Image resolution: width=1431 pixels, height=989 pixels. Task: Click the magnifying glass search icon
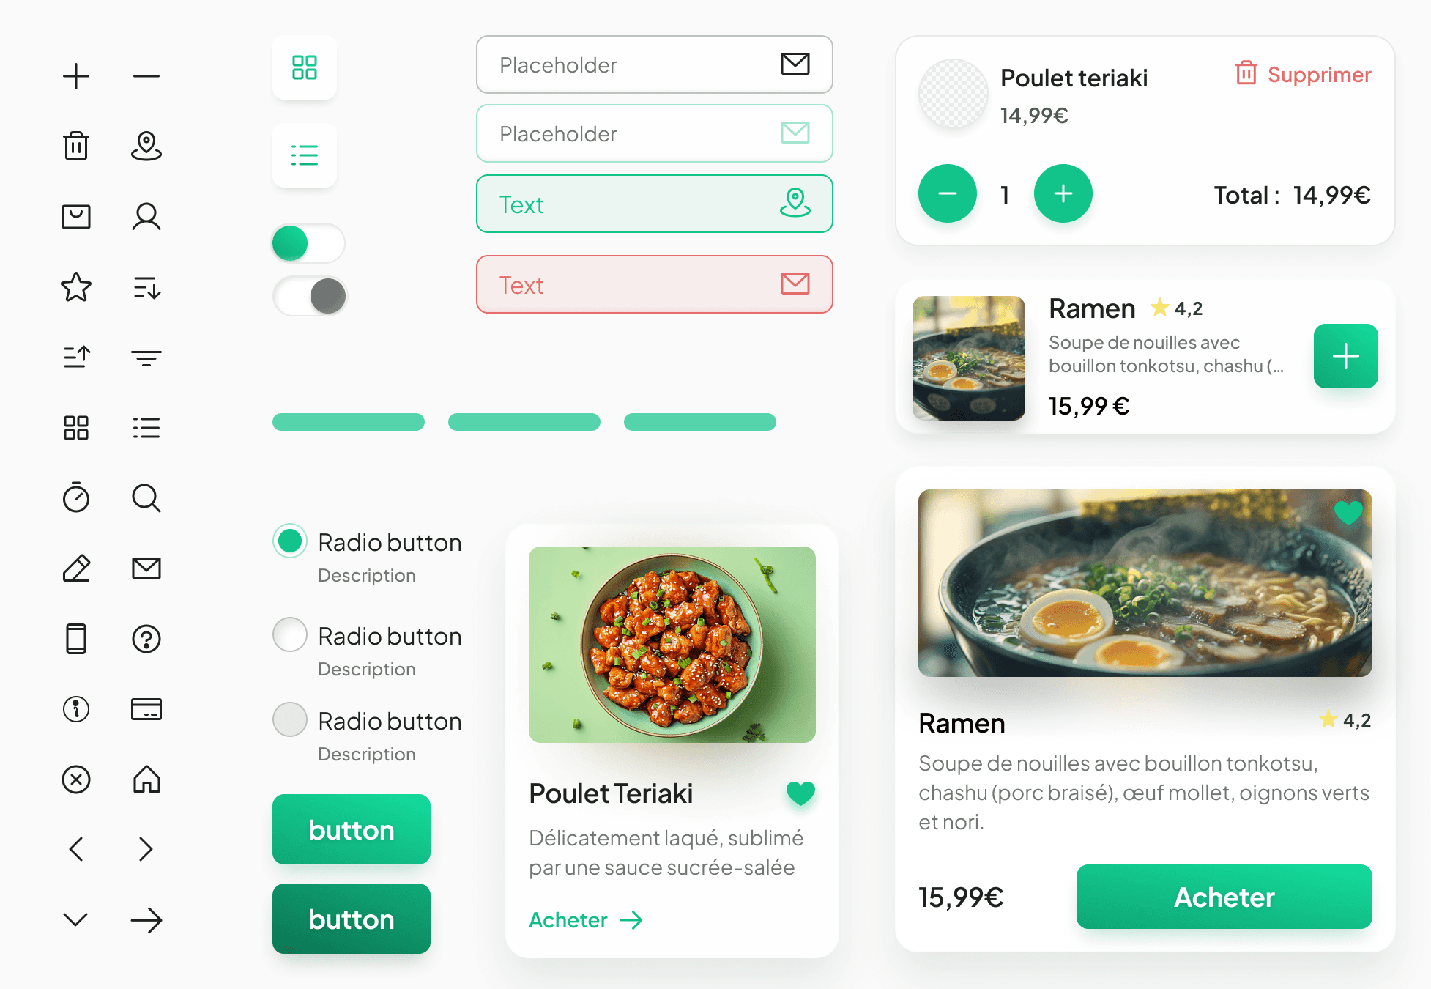click(x=146, y=497)
